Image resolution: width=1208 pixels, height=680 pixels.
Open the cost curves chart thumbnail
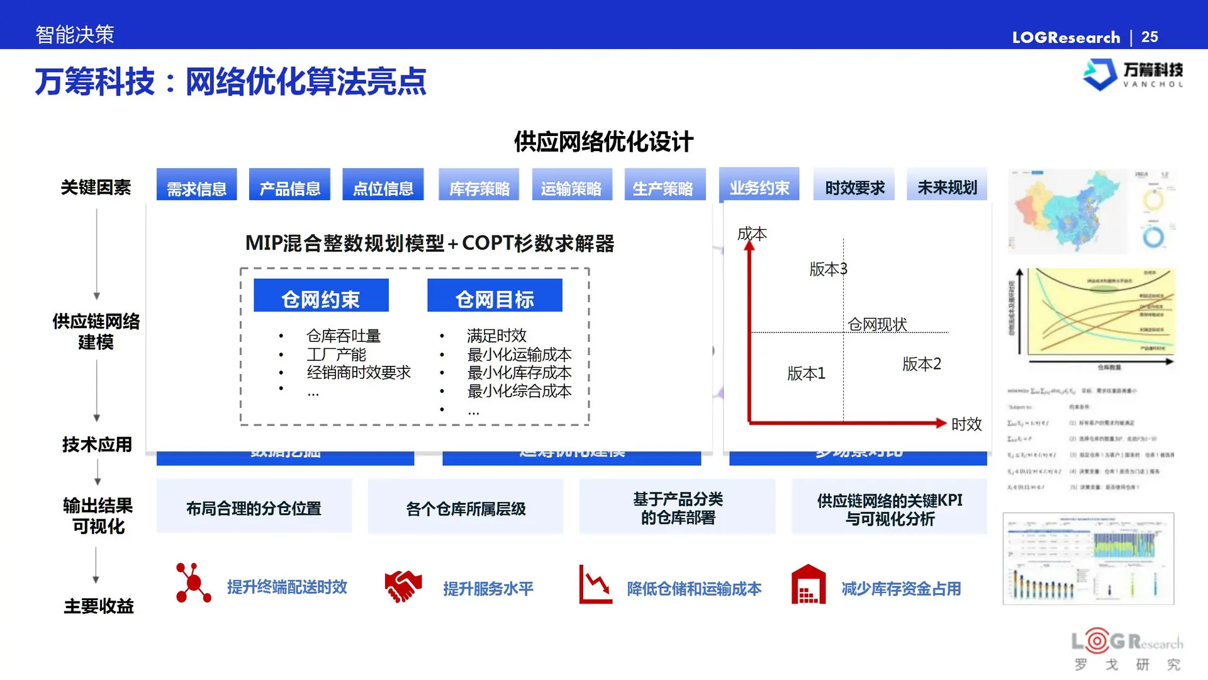1092,320
